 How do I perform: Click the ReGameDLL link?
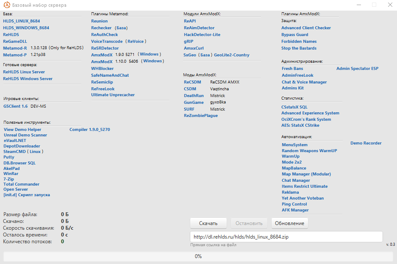tap(15, 42)
